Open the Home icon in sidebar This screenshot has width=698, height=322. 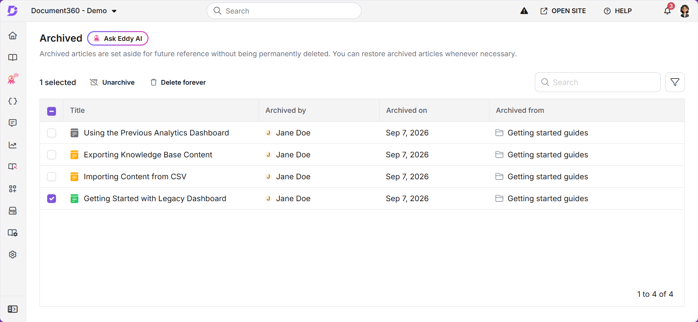pyautogui.click(x=13, y=35)
